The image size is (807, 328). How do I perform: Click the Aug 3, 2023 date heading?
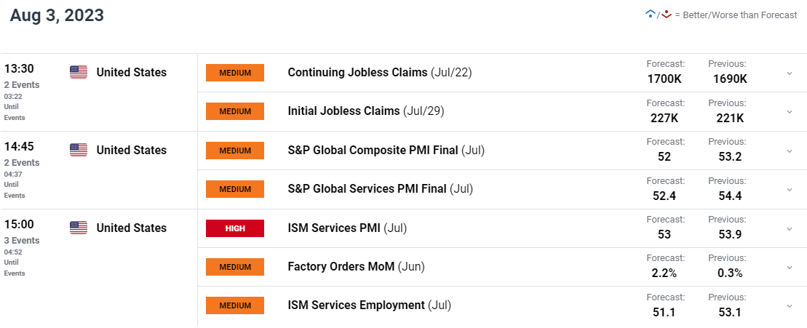[x=57, y=15]
